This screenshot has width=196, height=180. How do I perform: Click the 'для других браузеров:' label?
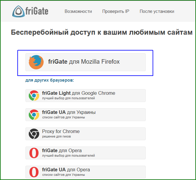tap(50, 80)
